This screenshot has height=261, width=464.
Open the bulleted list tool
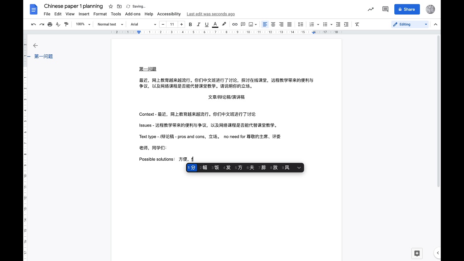(325, 24)
